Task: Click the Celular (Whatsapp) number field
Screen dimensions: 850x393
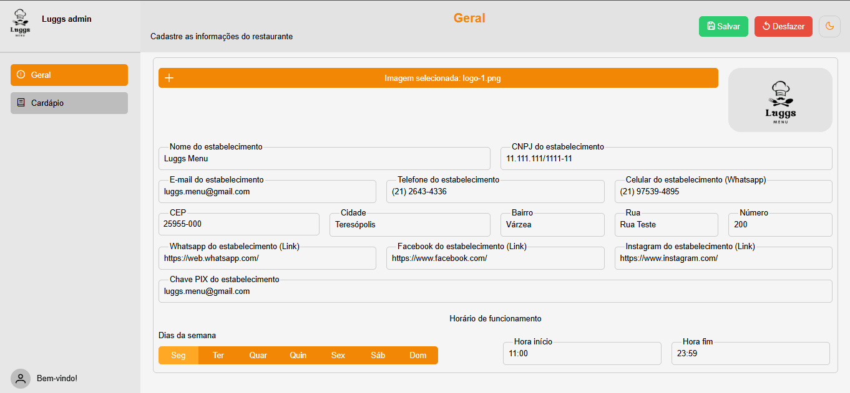Action: coord(723,192)
